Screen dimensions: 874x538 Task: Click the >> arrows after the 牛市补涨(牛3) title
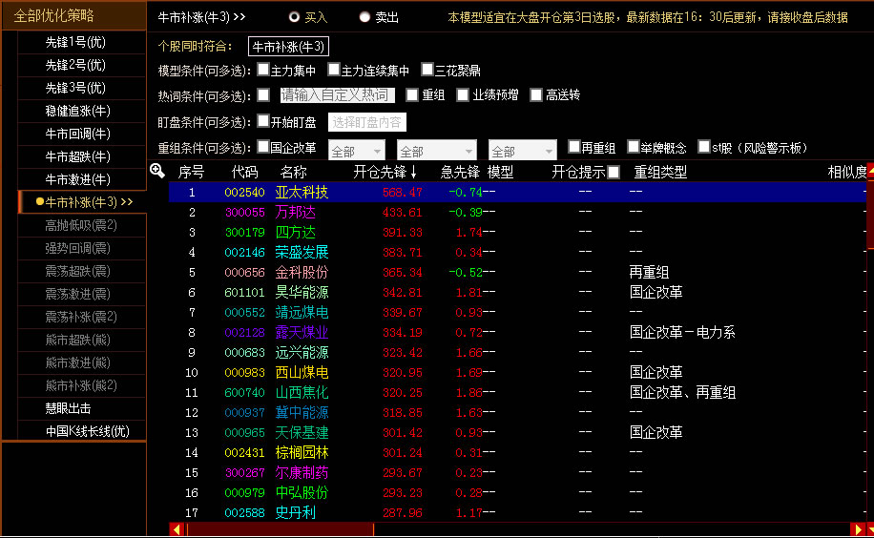pos(239,17)
